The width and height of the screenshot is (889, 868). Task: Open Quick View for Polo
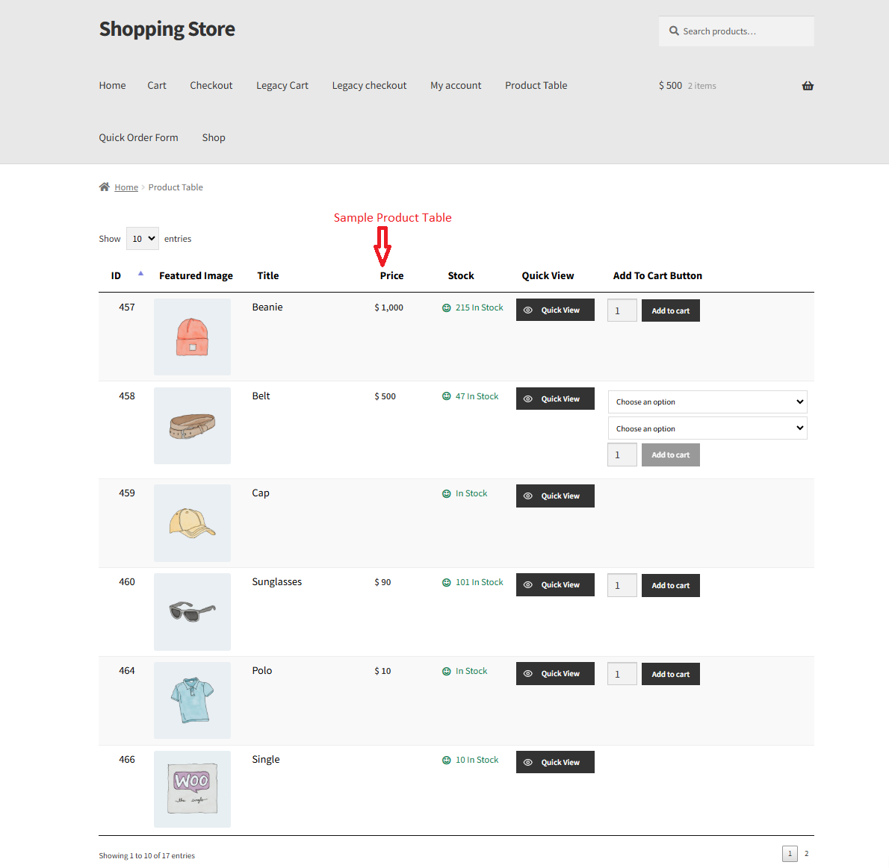point(555,673)
